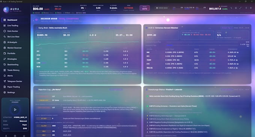The image size is (255, 137).
Task: Click the Force Scan button
Action: coord(162,8)
